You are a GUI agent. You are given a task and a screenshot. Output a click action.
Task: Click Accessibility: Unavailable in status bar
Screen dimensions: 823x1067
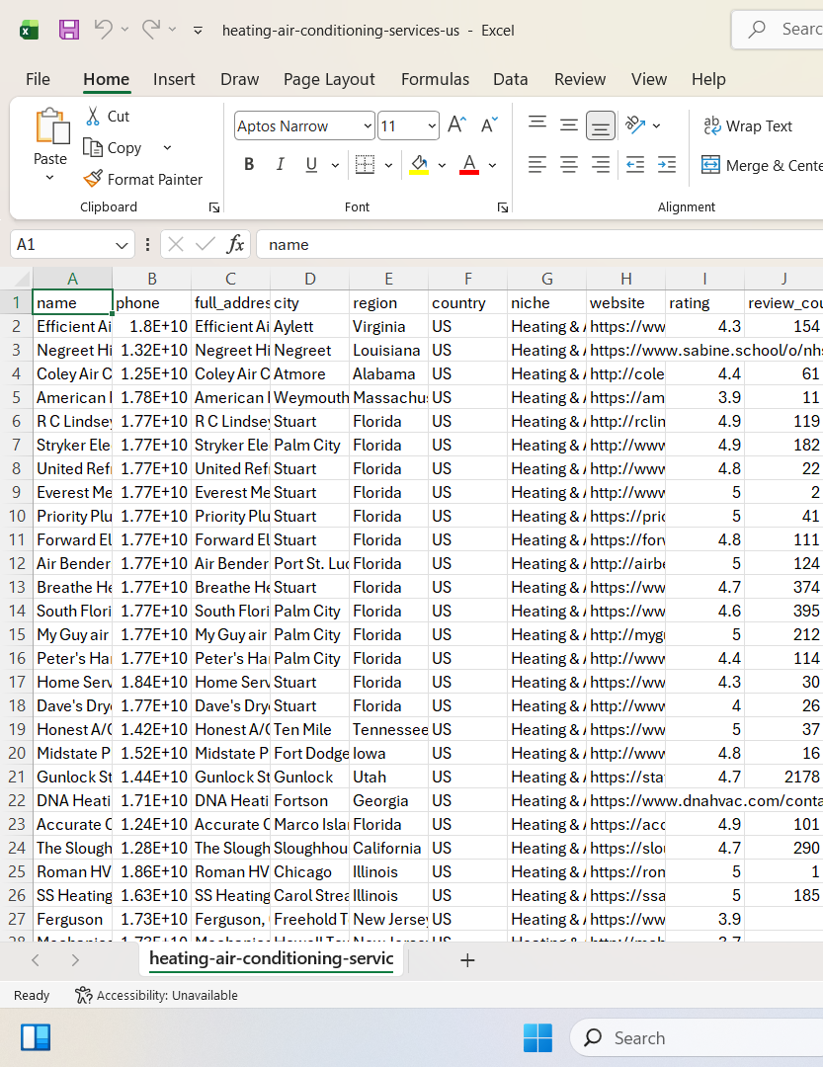click(x=156, y=996)
